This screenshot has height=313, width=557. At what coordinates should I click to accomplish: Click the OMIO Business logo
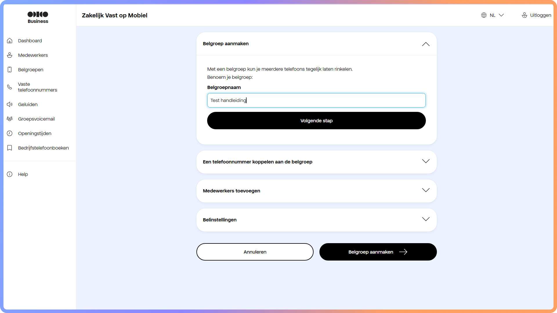click(x=38, y=17)
